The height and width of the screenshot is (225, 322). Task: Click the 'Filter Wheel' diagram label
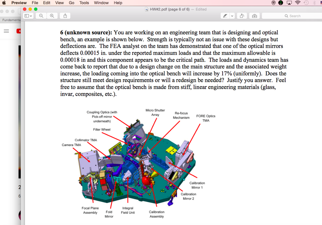tap(102, 129)
